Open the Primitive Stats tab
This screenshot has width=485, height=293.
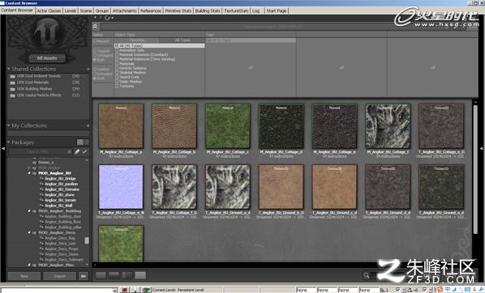[x=178, y=11]
